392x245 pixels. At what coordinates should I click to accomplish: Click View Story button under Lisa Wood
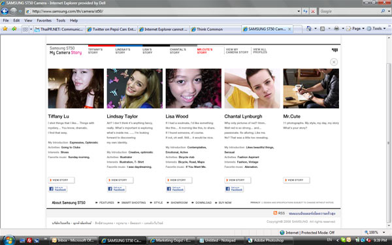tap(179, 180)
